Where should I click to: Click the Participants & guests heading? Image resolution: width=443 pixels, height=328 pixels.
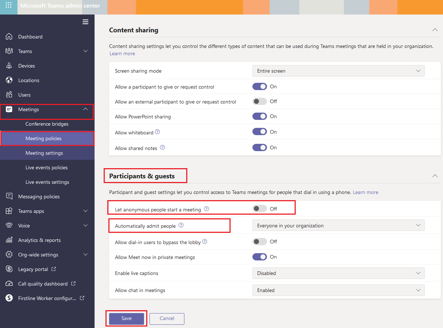tap(142, 176)
